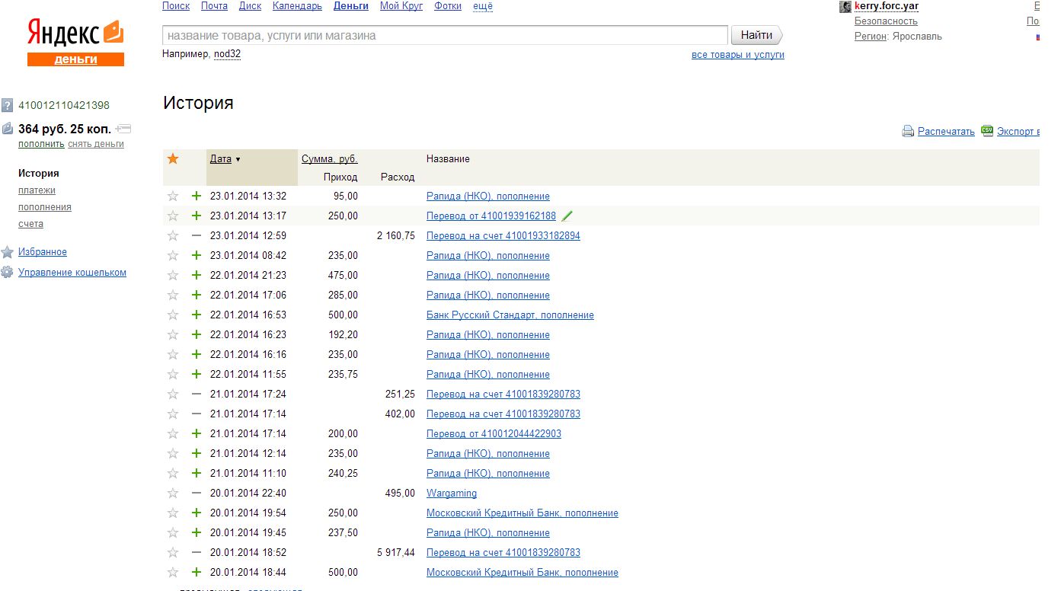1061x591 pixels.
Task: Toggle star on 21.01.2014 17:24 transfer
Action: (173, 394)
